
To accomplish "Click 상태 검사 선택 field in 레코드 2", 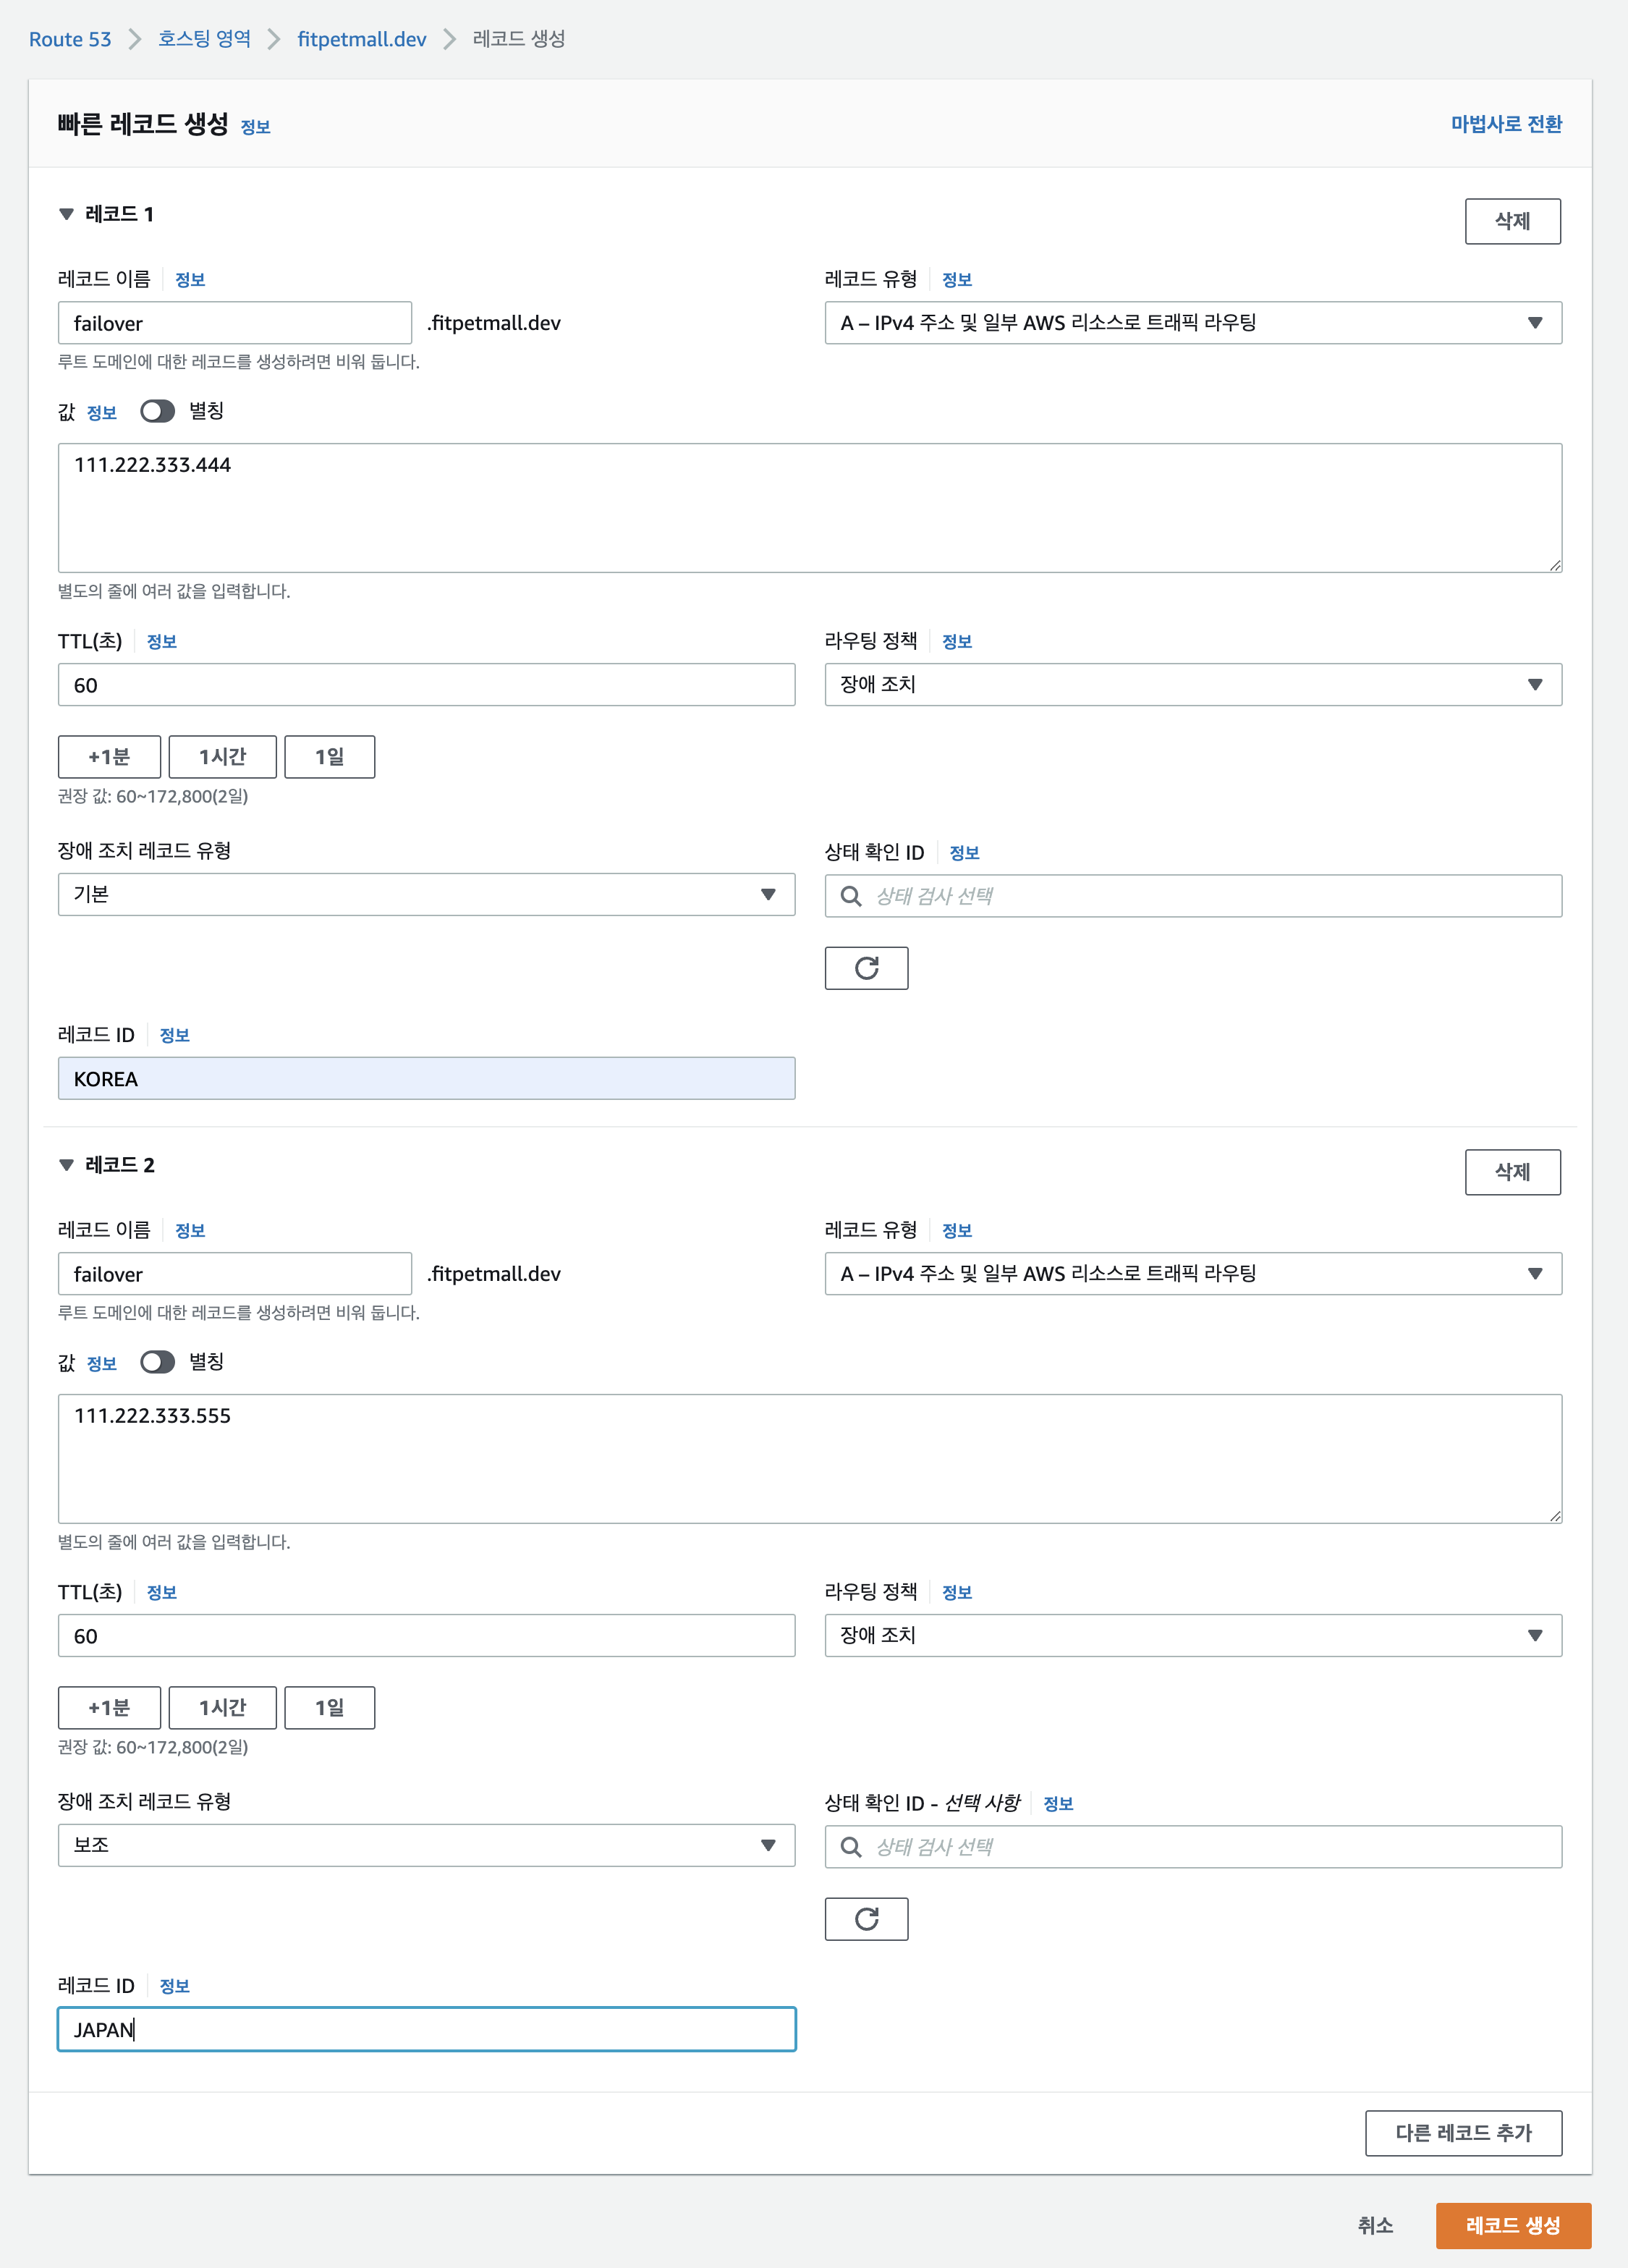I will pos(1193,1847).
